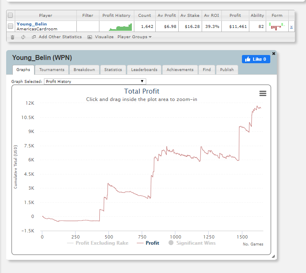This screenshot has height=273, width=306.
Task: Close the Young_Belin (WPN) panel
Action: 274,53
